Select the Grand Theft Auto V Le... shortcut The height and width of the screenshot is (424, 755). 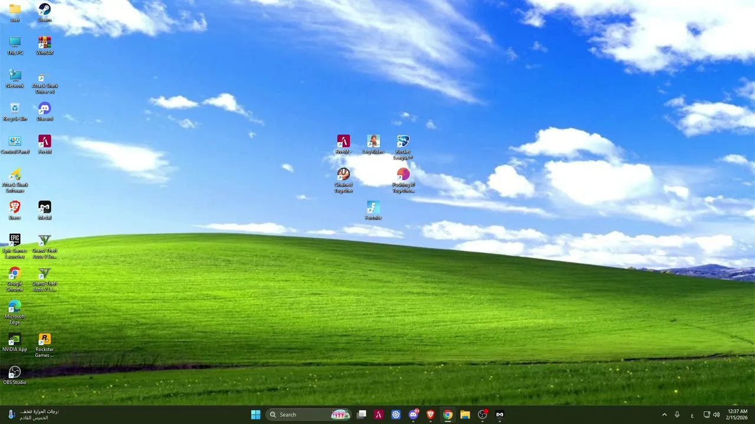[44, 279]
